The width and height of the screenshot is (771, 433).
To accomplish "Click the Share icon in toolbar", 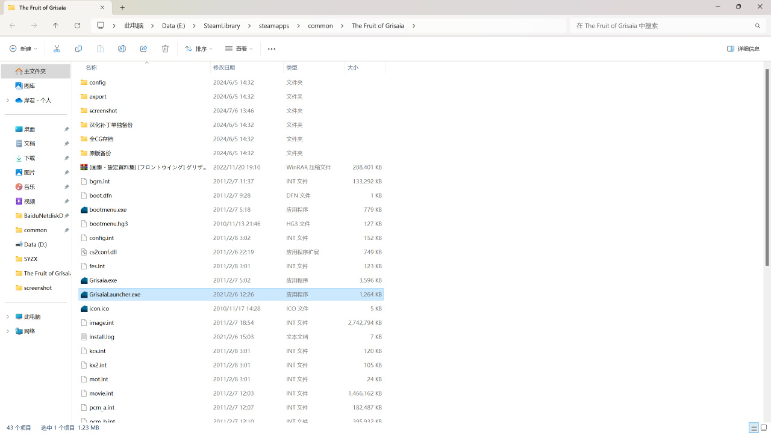I will click(x=143, y=49).
